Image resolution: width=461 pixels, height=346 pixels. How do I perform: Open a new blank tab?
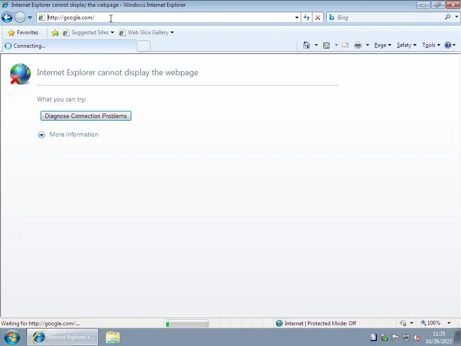(x=144, y=46)
